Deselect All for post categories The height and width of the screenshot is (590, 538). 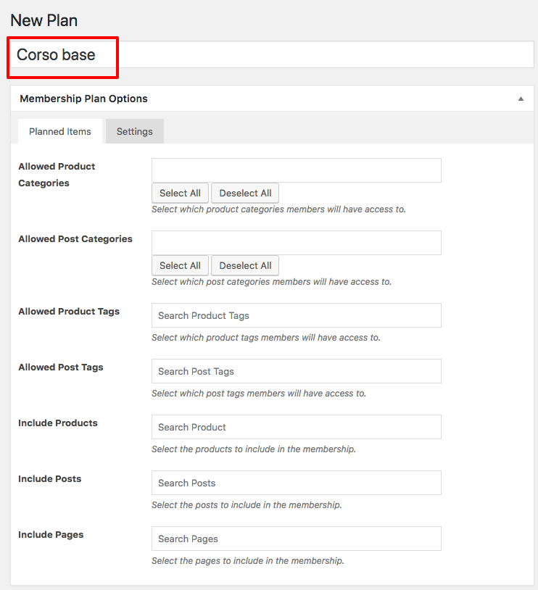(245, 266)
